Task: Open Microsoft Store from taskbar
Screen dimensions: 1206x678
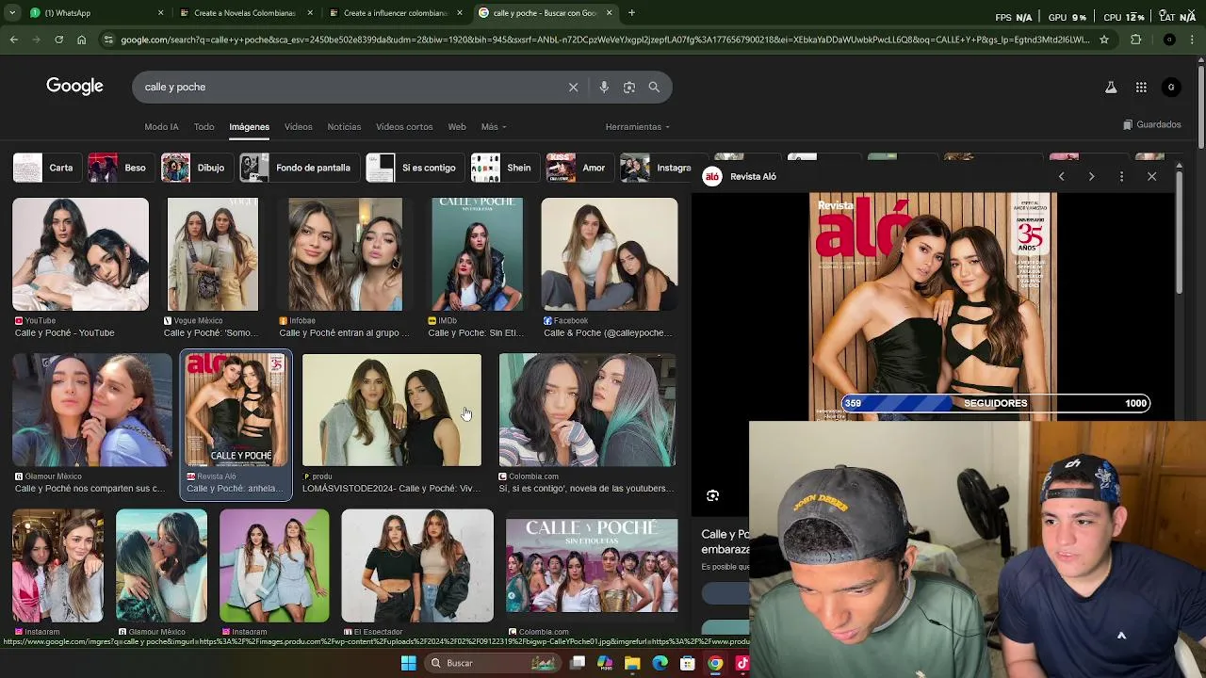Action: tap(688, 663)
